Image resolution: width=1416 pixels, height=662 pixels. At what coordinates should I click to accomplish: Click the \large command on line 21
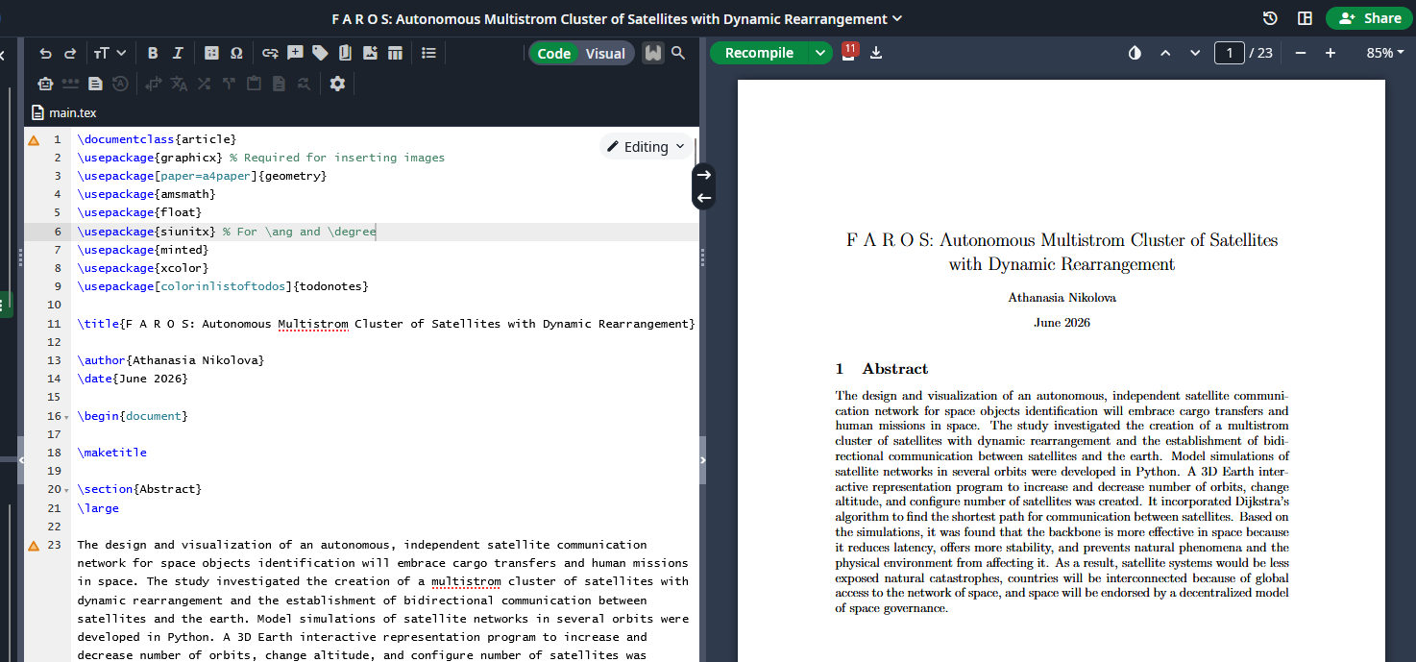point(98,508)
